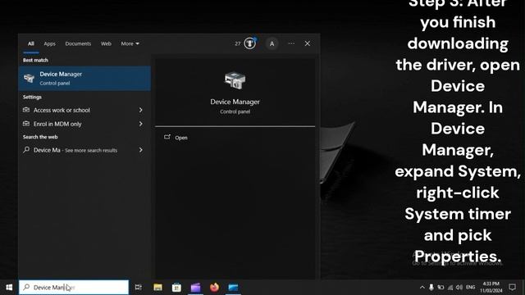Click the ENG language indicator

click(470, 288)
